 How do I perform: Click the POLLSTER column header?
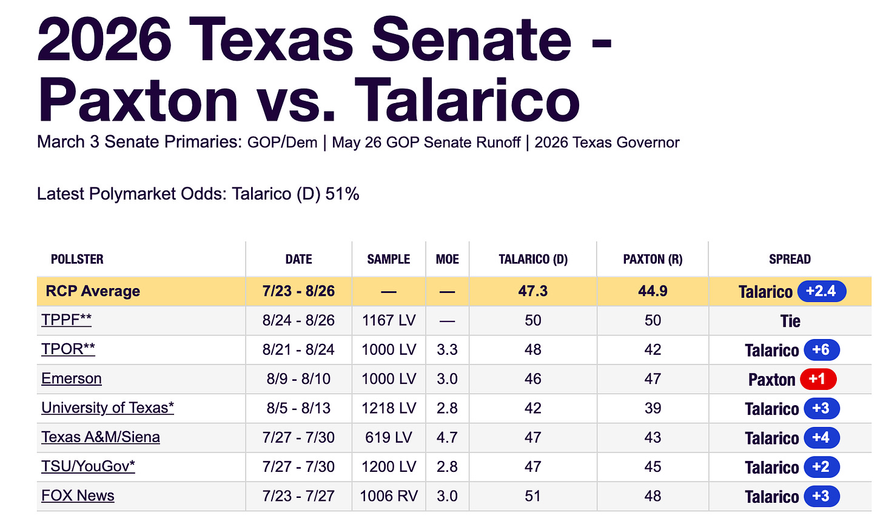click(x=77, y=259)
